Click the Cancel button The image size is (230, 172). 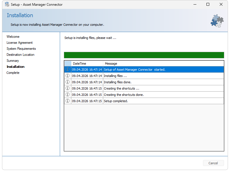(x=213, y=163)
